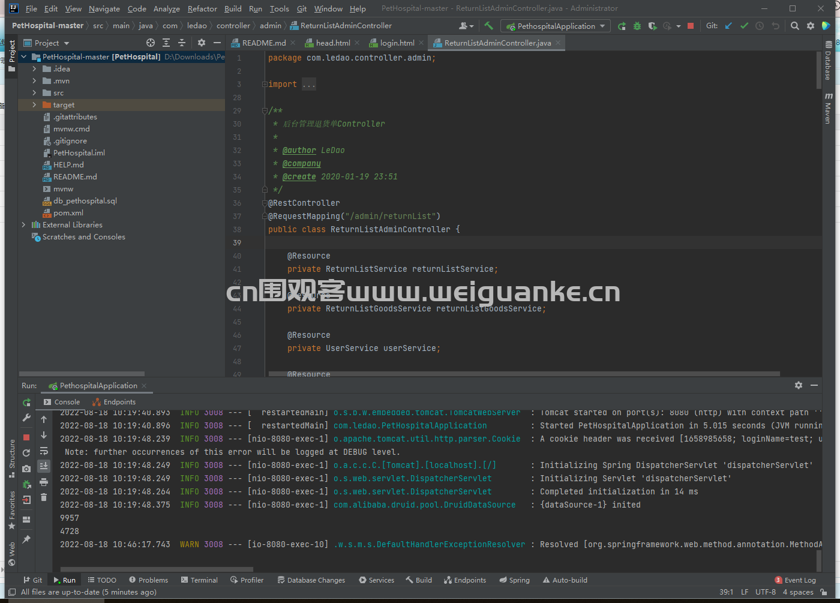This screenshot has width=840, height=603.
Task: Open PethospitalApplication run configuration dropdown
Action: pyautogui.click(x=556, y=26)
